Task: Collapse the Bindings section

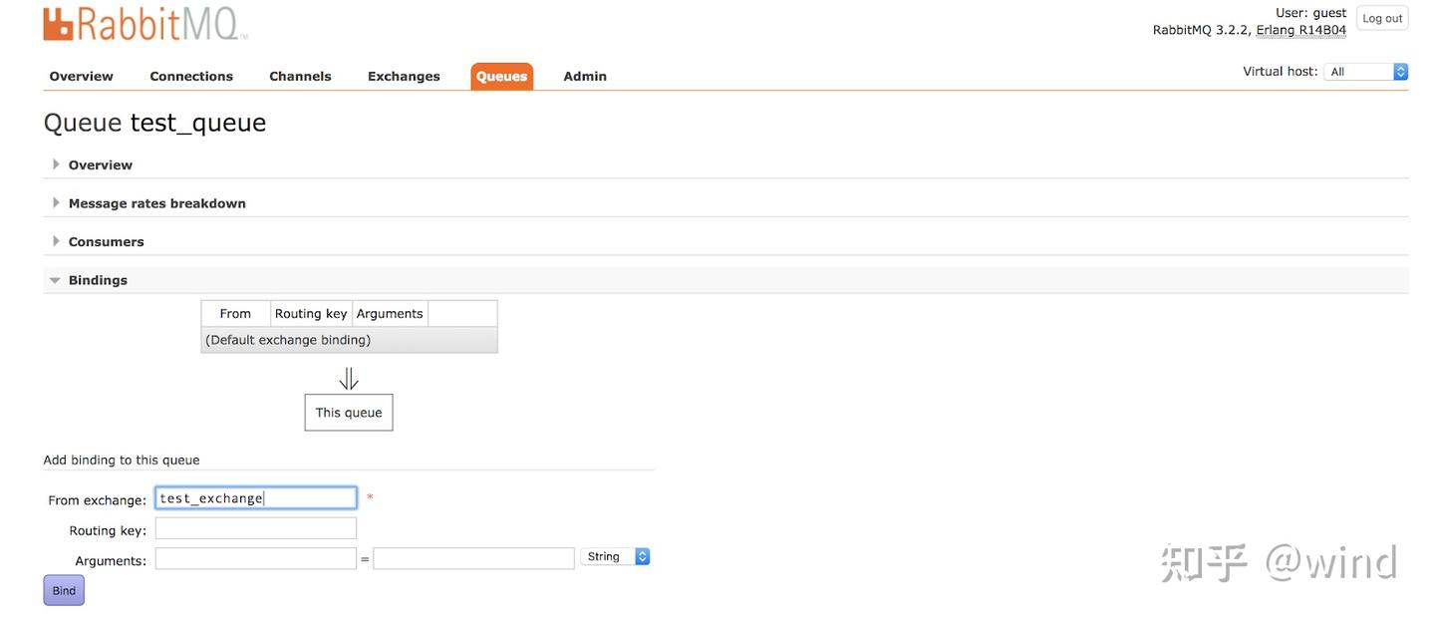Action: (98, 279)
